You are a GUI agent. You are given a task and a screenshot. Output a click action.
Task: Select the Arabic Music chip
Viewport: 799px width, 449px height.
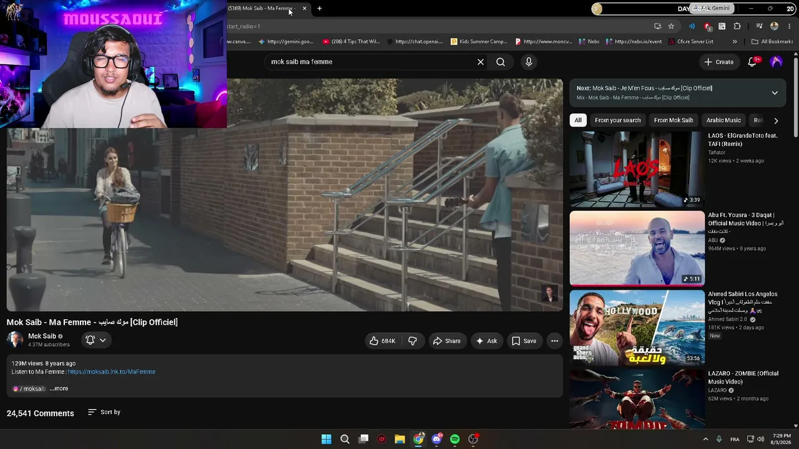pos(723,120)
